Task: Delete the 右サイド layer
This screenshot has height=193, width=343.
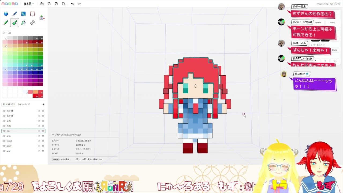Action: (43, 116)
